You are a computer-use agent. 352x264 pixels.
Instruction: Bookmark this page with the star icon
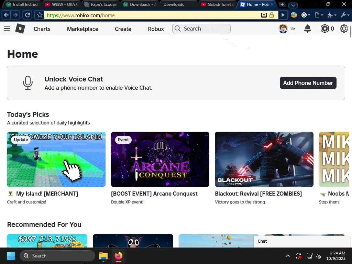point(40,15)
